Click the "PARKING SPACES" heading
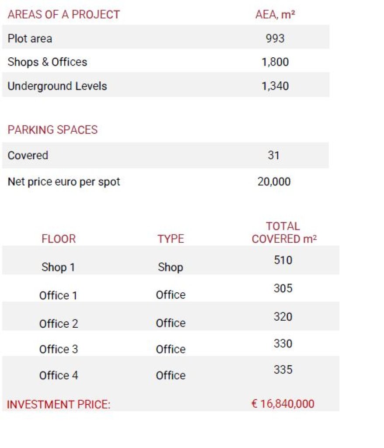This screenshot has height=448, width=384. (x=52, y=130)
